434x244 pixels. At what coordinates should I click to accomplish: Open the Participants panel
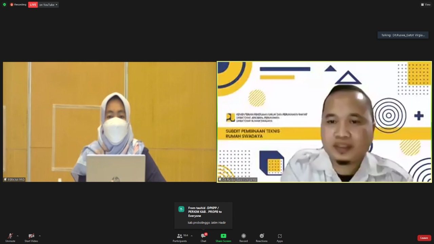[180, 238]
